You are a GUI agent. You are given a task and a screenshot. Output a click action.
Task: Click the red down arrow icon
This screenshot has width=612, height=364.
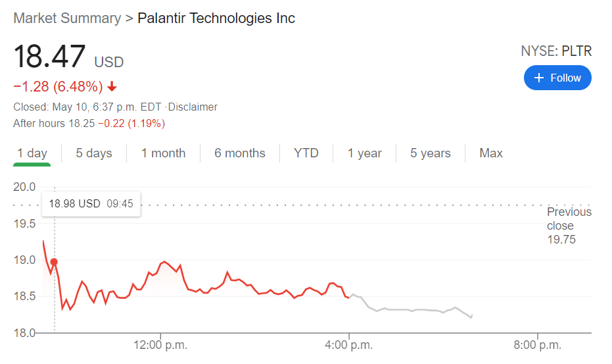[112, 87]
